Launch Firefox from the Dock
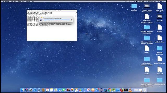The height and width of the screenshot is (93, 167). (122, 90)
